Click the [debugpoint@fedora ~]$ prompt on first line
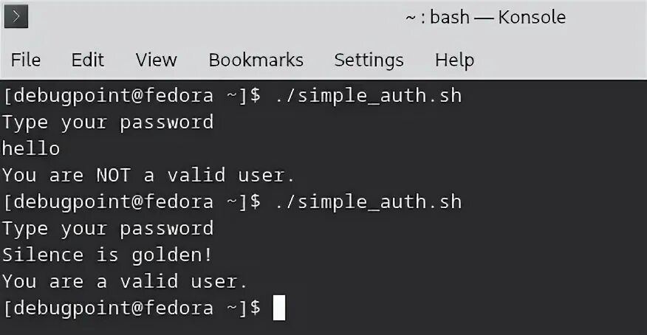Image resolution: width=647 pixels, height=335 pixels. pos(132,96)
